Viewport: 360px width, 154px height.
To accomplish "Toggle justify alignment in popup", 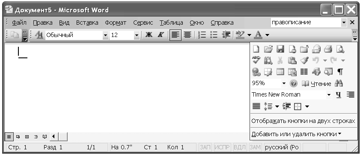I will 256,106.
